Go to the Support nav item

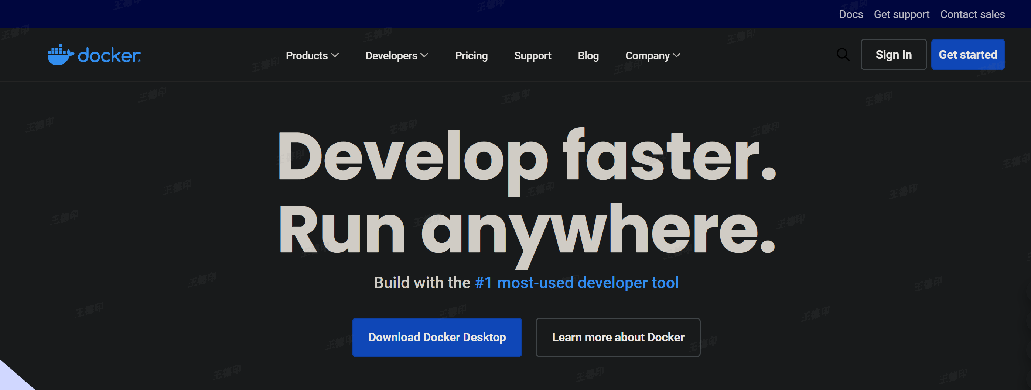532,56
